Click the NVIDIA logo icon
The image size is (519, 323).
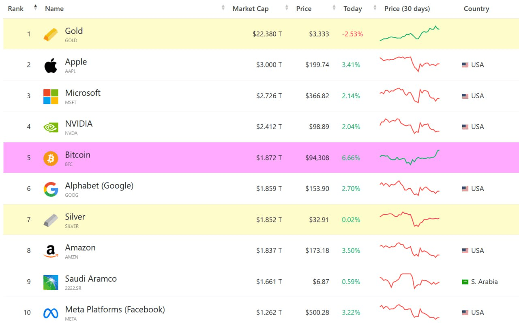pos(51,127)
